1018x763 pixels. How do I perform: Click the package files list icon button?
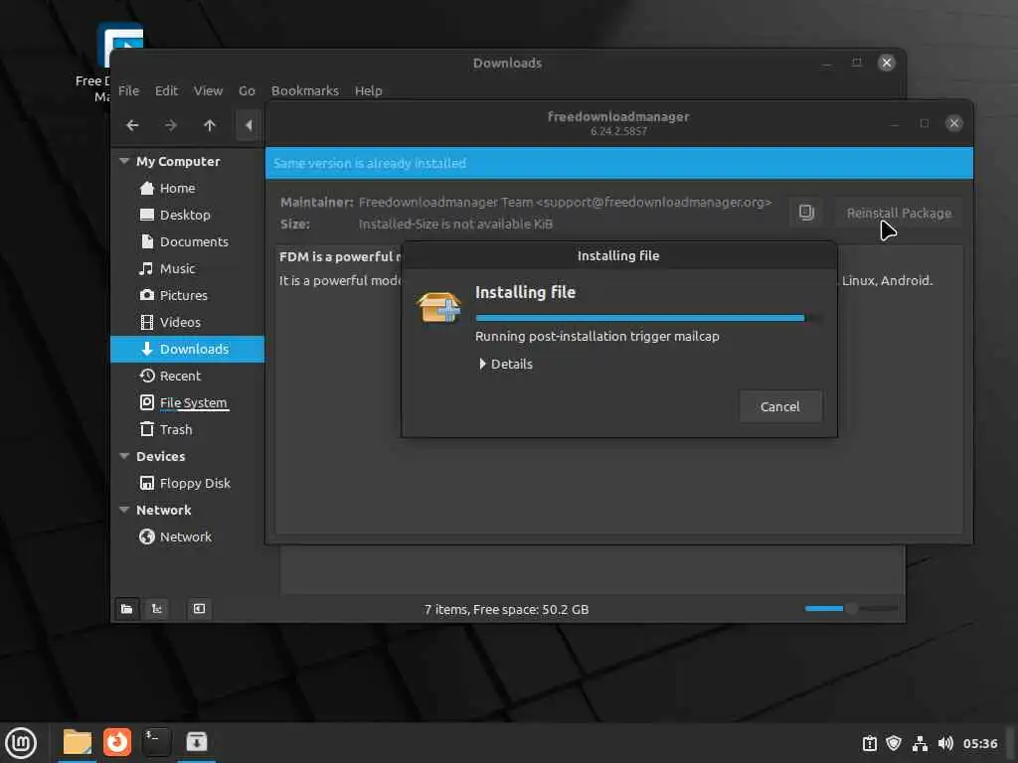[x=806, y=213]
